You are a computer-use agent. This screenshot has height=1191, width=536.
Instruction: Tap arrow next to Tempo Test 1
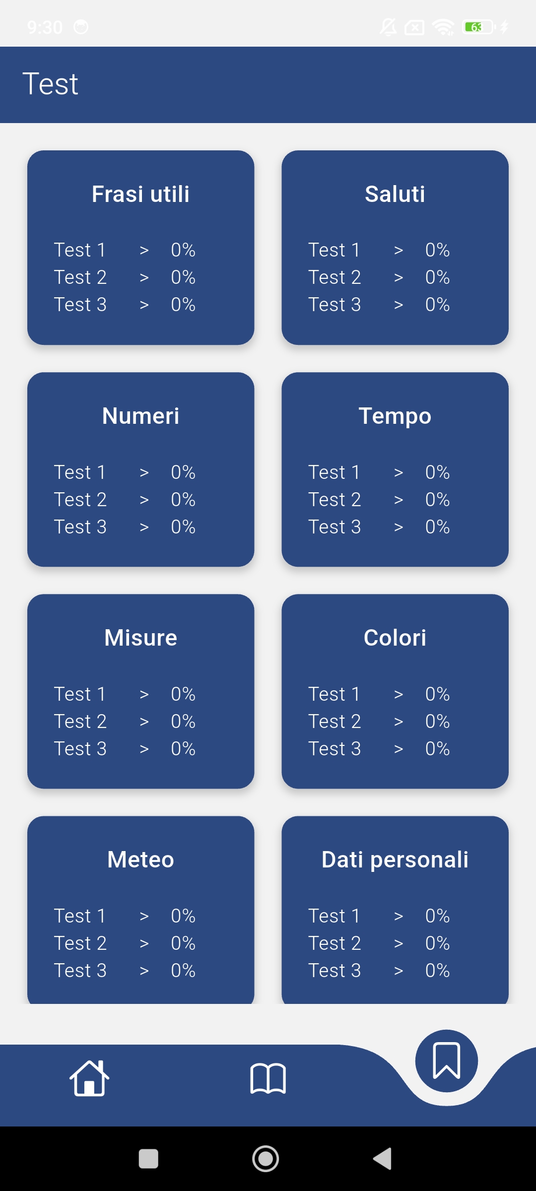click(398, 472)
